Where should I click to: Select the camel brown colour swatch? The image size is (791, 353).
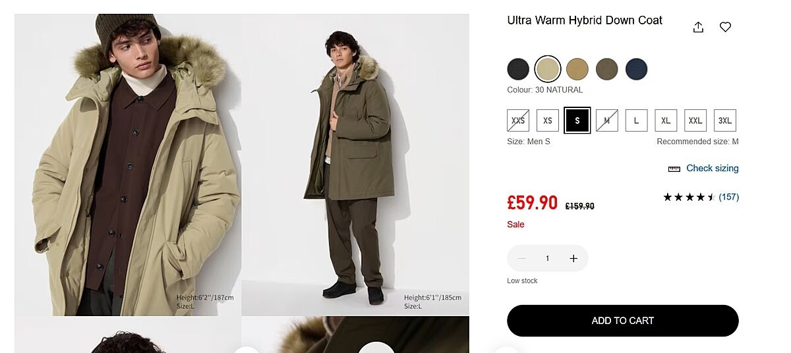coord(577,68)
